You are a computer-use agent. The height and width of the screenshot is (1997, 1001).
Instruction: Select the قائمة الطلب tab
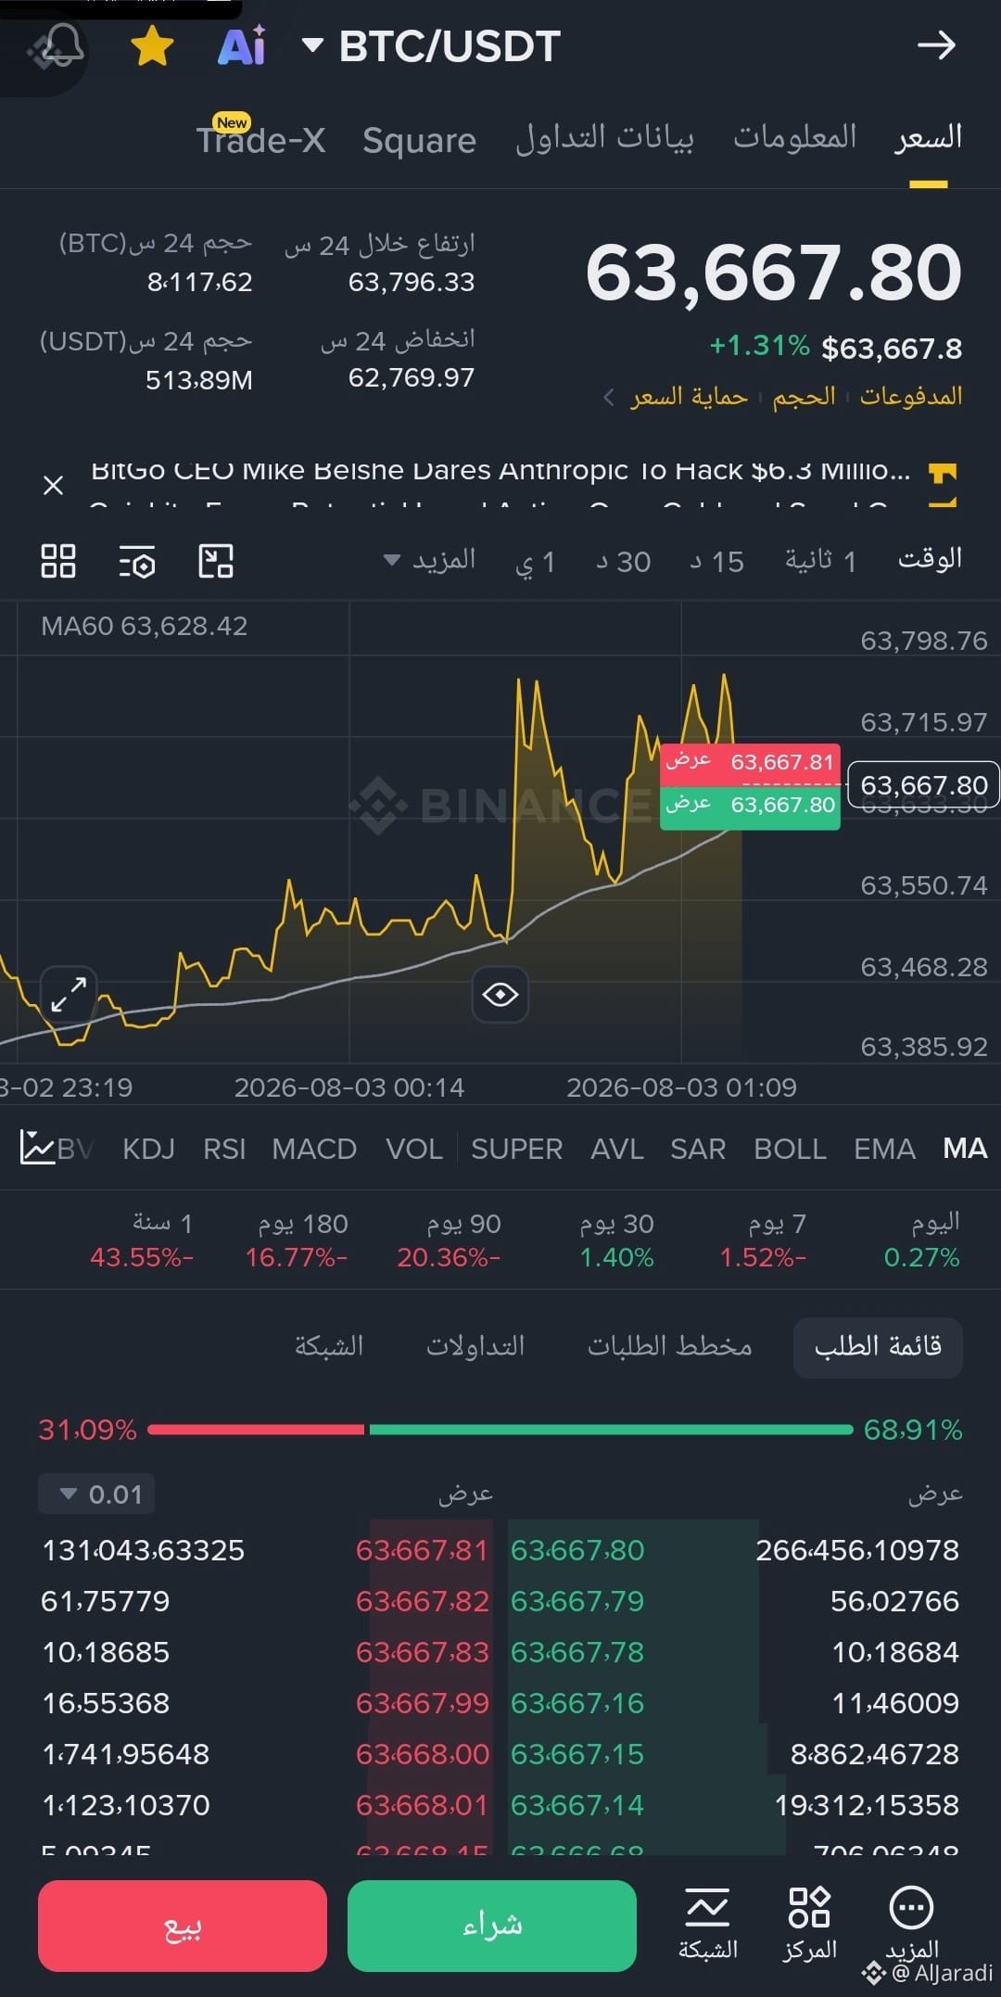pyautogui.click(x=878, y=1346)
